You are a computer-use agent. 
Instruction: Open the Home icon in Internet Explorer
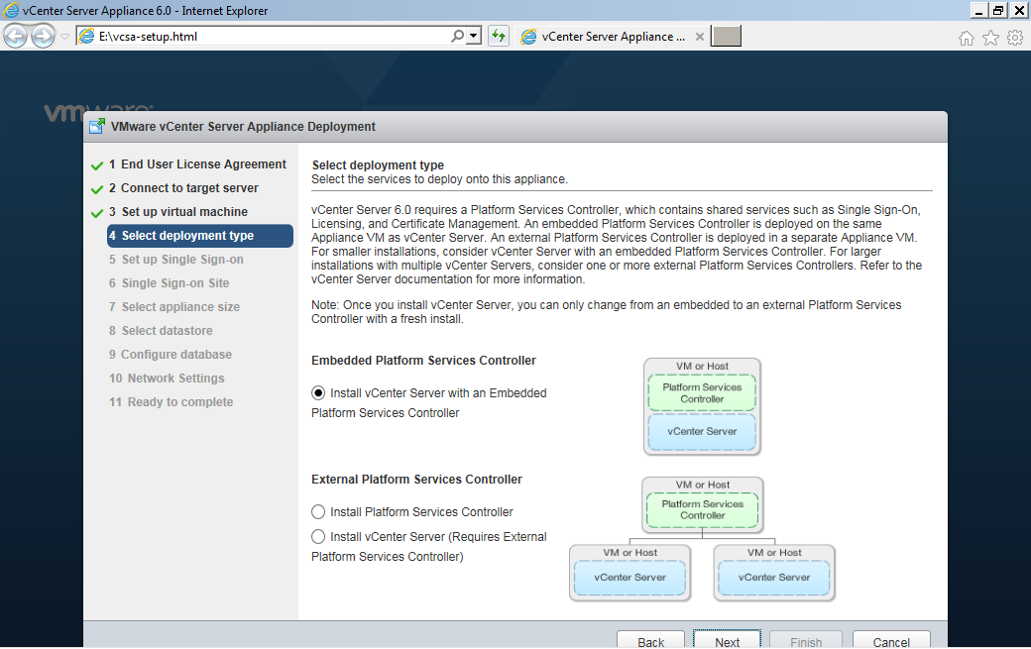tap(966, 38)
